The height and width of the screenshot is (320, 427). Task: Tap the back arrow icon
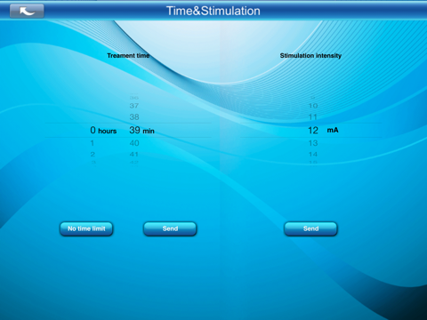point(27,12)
